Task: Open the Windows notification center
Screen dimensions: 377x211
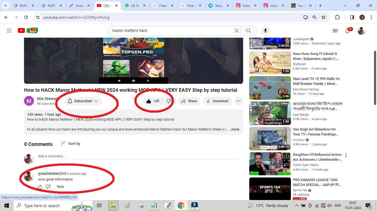Action: coord(368,206)
